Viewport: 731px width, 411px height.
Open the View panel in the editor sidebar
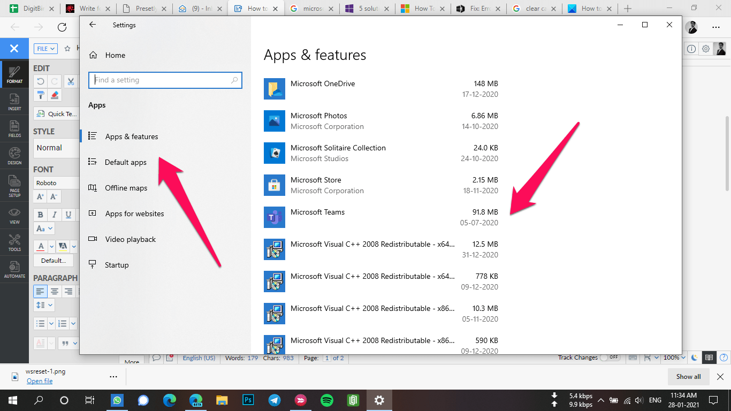[14, 216]
